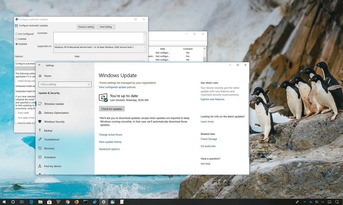
Task: Open Firefox from the taskbar
Action: (76, 202)
